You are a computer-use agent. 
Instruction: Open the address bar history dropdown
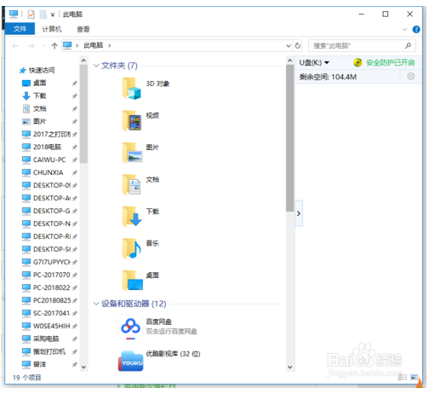289,46
